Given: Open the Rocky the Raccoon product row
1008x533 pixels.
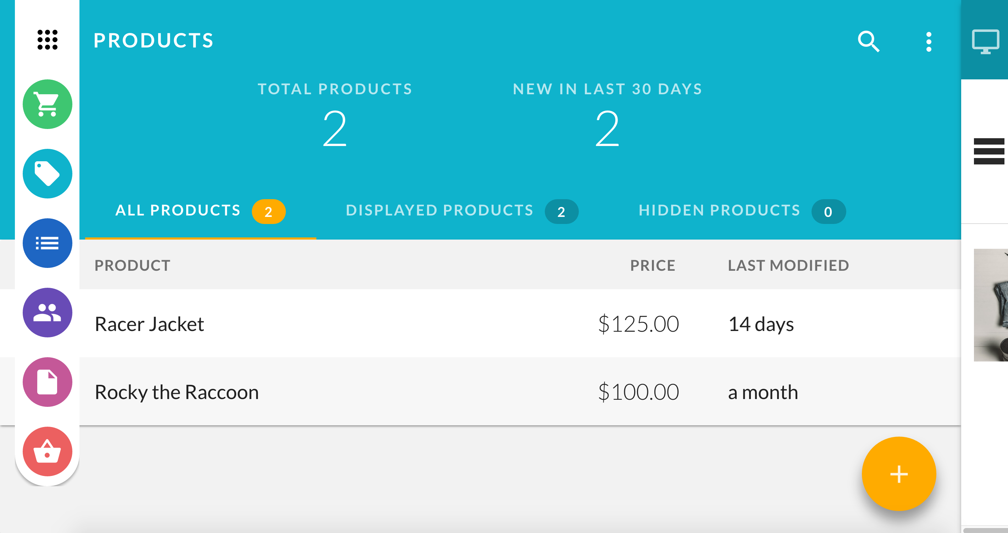Looking at the screenshot, I should (481, 392).
